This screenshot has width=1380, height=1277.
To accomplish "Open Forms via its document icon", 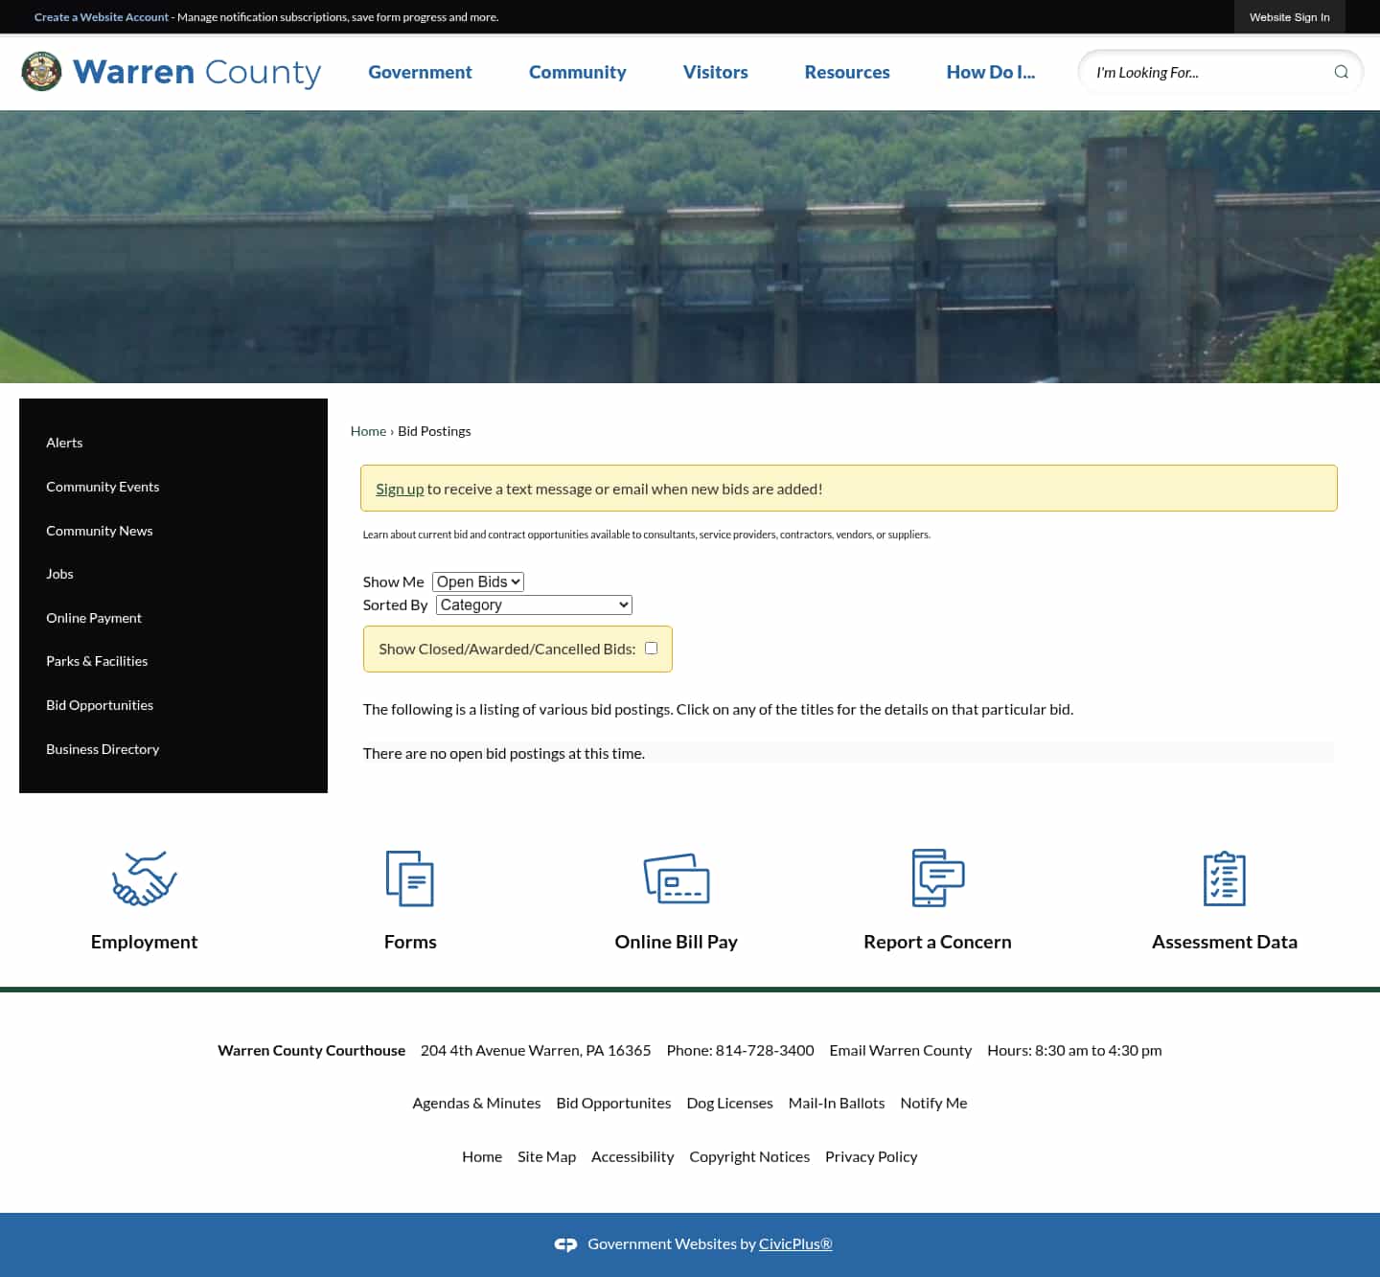I will coord(410,878).
